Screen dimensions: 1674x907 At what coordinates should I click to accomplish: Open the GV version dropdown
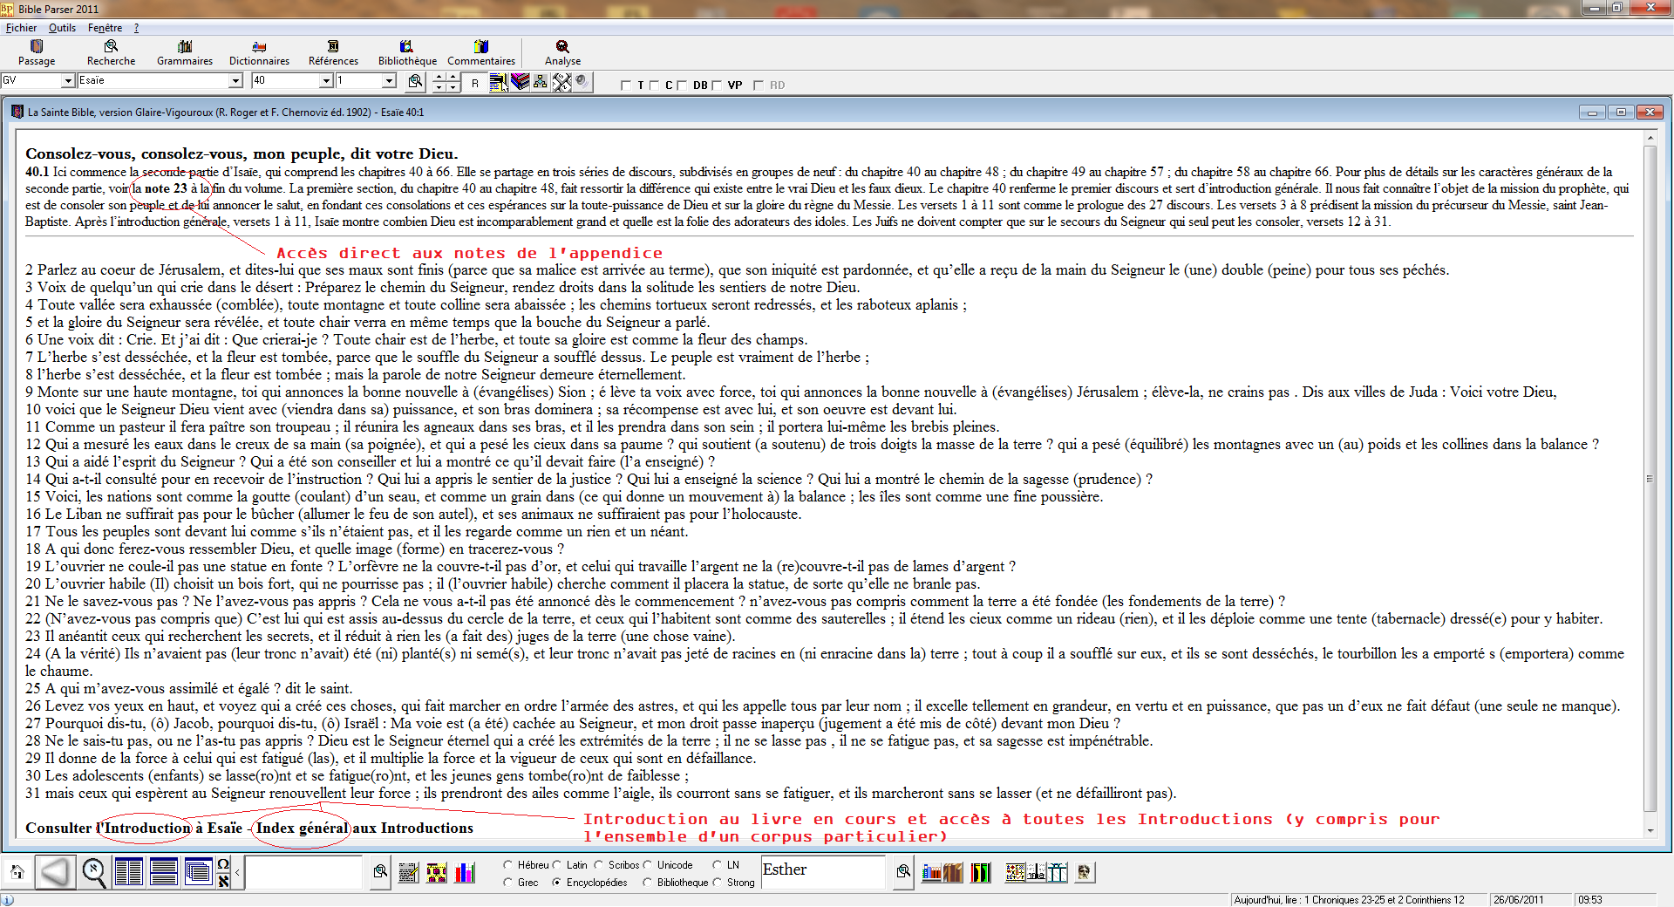(68, 81)
